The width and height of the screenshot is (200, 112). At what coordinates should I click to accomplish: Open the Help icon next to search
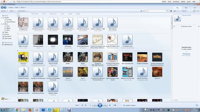(x=171, y=11)
